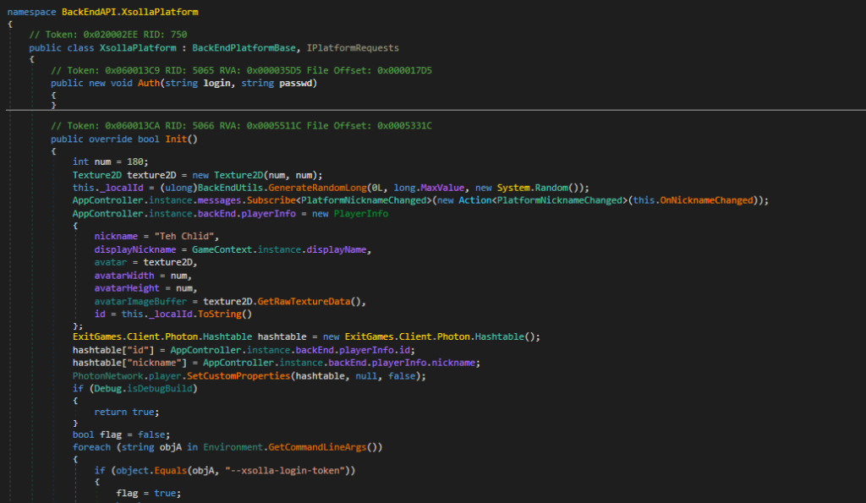
Task: Click the avatarImageBuffer property
Action: 141,301
